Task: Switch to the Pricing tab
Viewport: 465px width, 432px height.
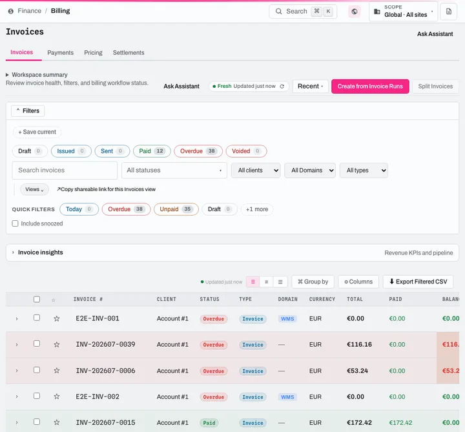Action: click(x=93, y=52)
